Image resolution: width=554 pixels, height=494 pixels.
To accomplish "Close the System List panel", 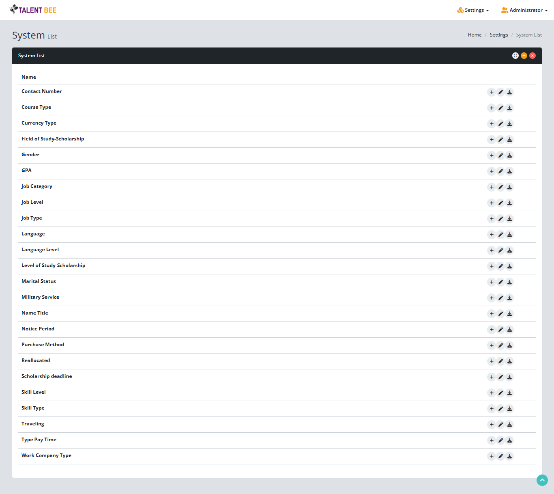I will (x=533, y=56).
